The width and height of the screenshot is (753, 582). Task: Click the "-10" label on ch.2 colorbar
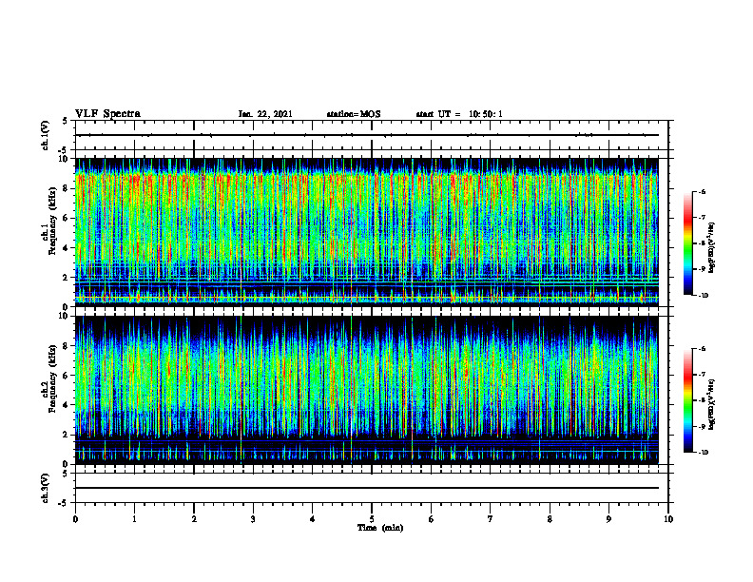click(x=703, y=453)
